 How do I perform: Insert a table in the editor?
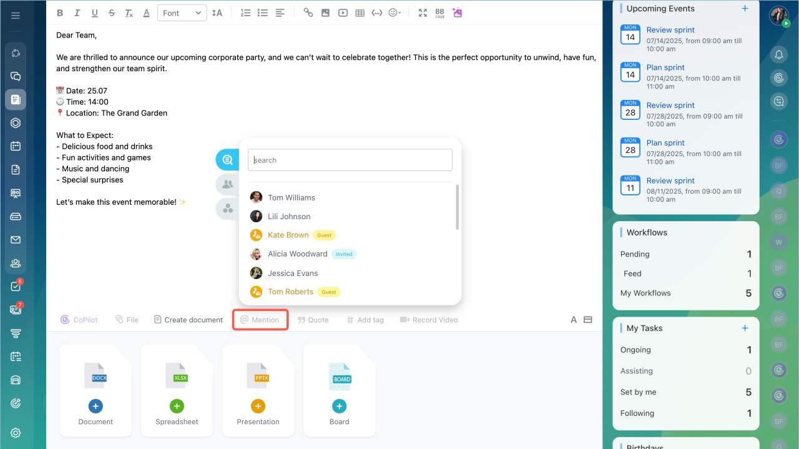[360, 13]
